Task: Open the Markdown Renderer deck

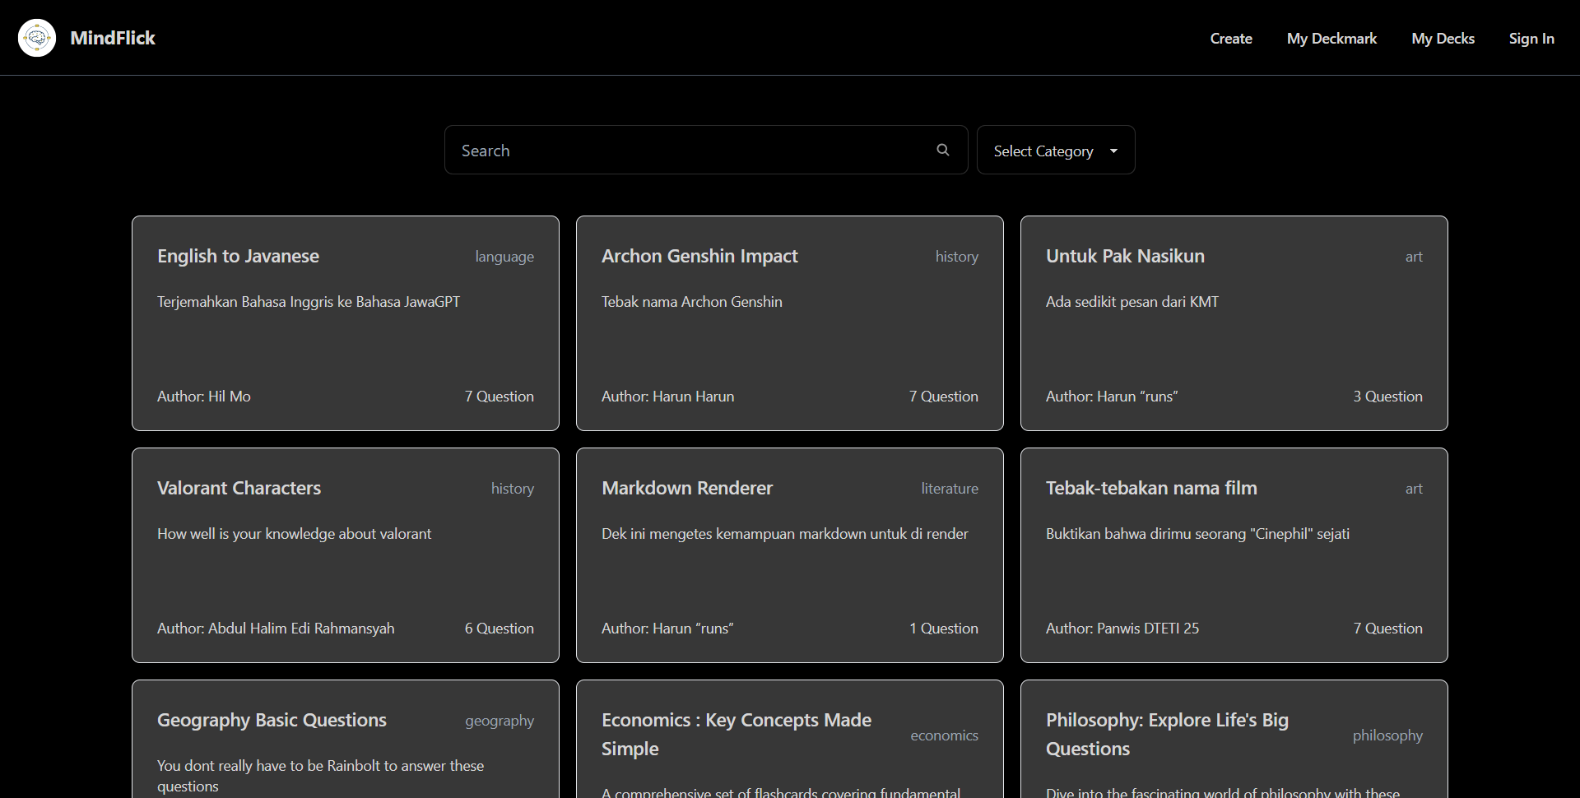Action: 790,555
